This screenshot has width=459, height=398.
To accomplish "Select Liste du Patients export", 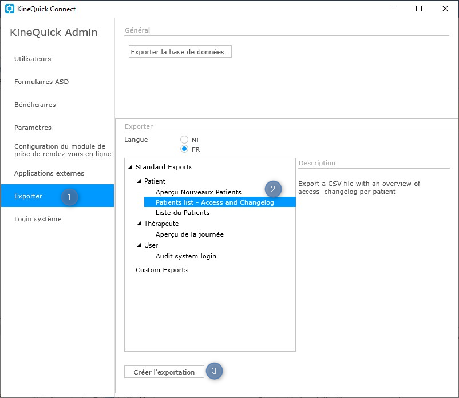I will [183, 213].
